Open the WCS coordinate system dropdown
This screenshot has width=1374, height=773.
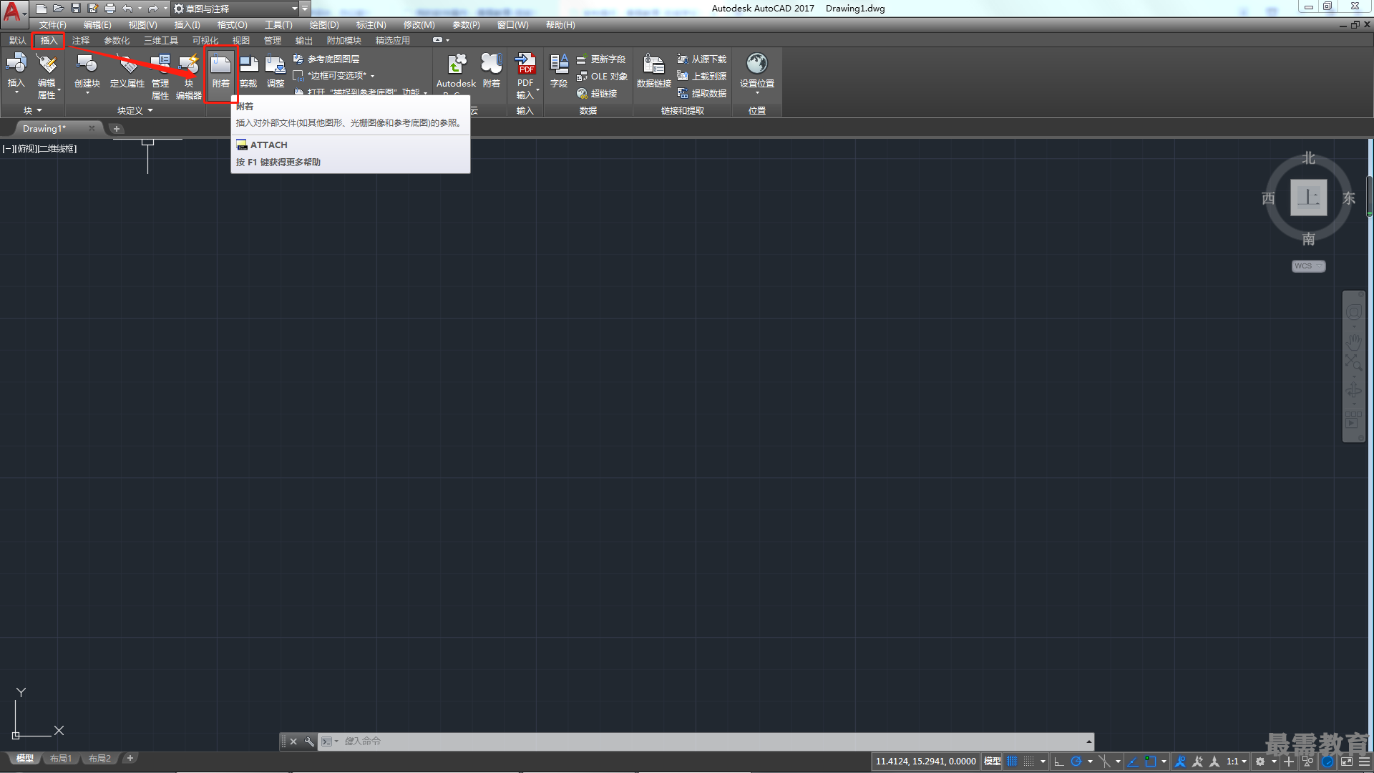click(1309, 266)
